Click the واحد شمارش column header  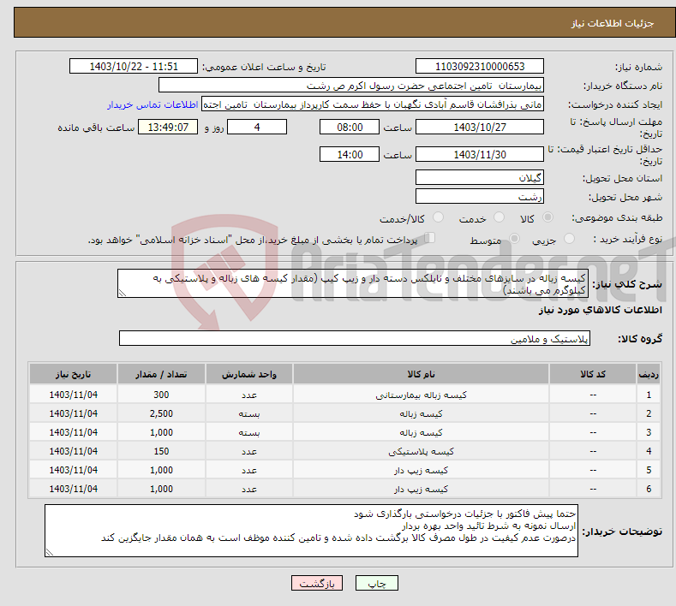249,374
